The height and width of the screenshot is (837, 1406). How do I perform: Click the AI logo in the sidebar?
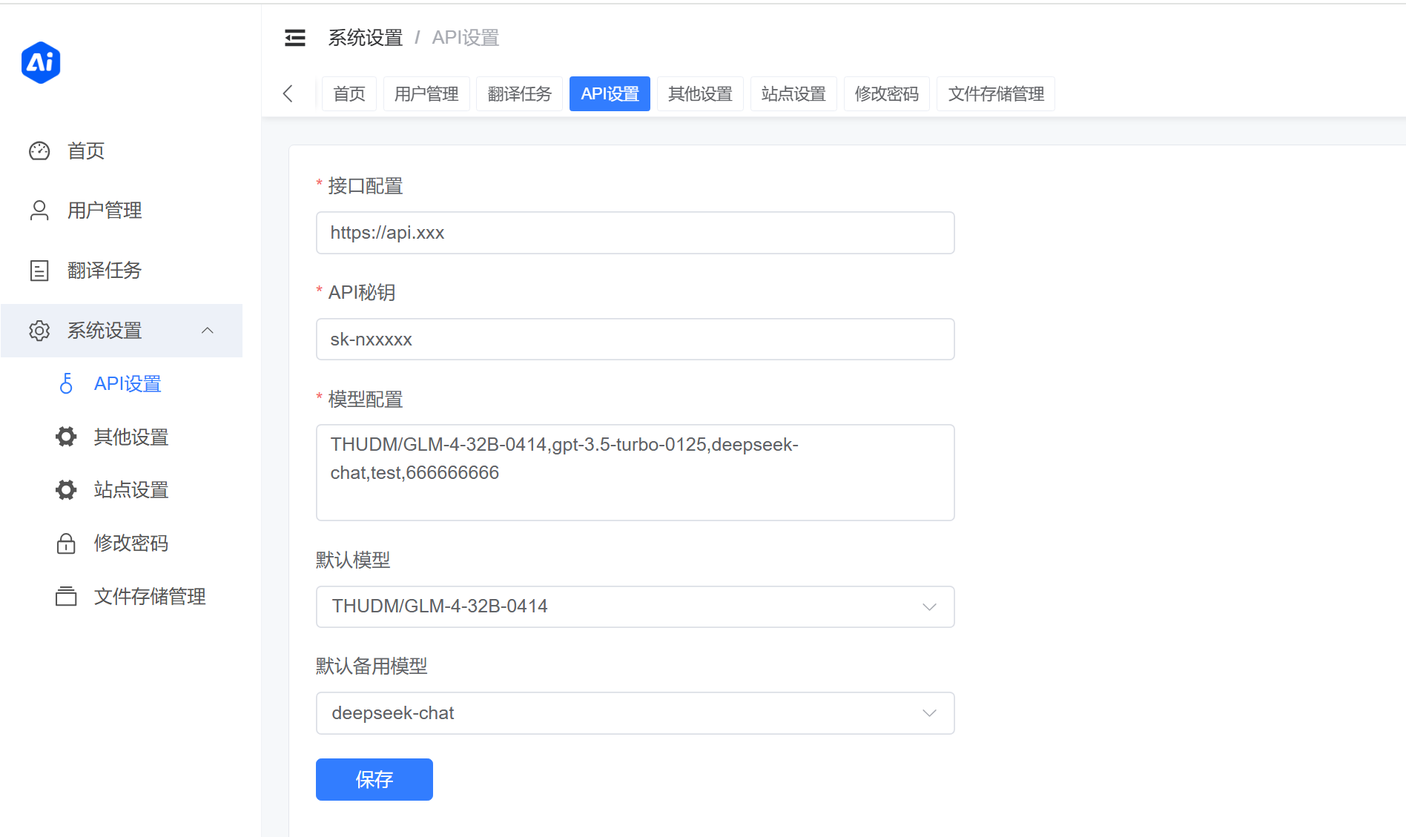tap(41, 62)
